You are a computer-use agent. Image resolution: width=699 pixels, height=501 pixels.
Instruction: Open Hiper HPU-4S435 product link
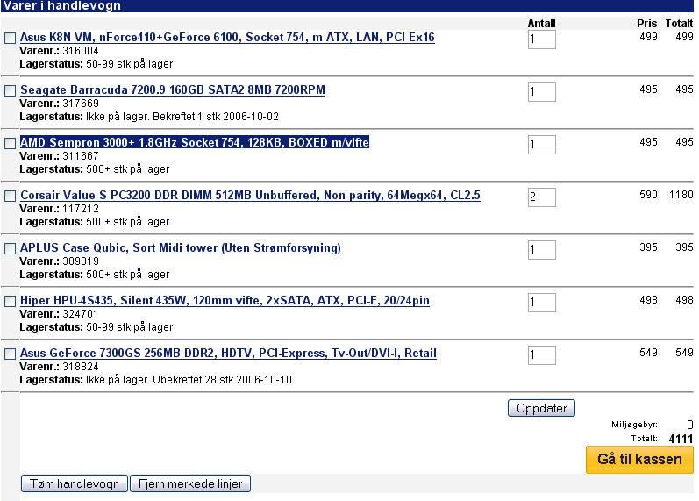pos(225,301)
